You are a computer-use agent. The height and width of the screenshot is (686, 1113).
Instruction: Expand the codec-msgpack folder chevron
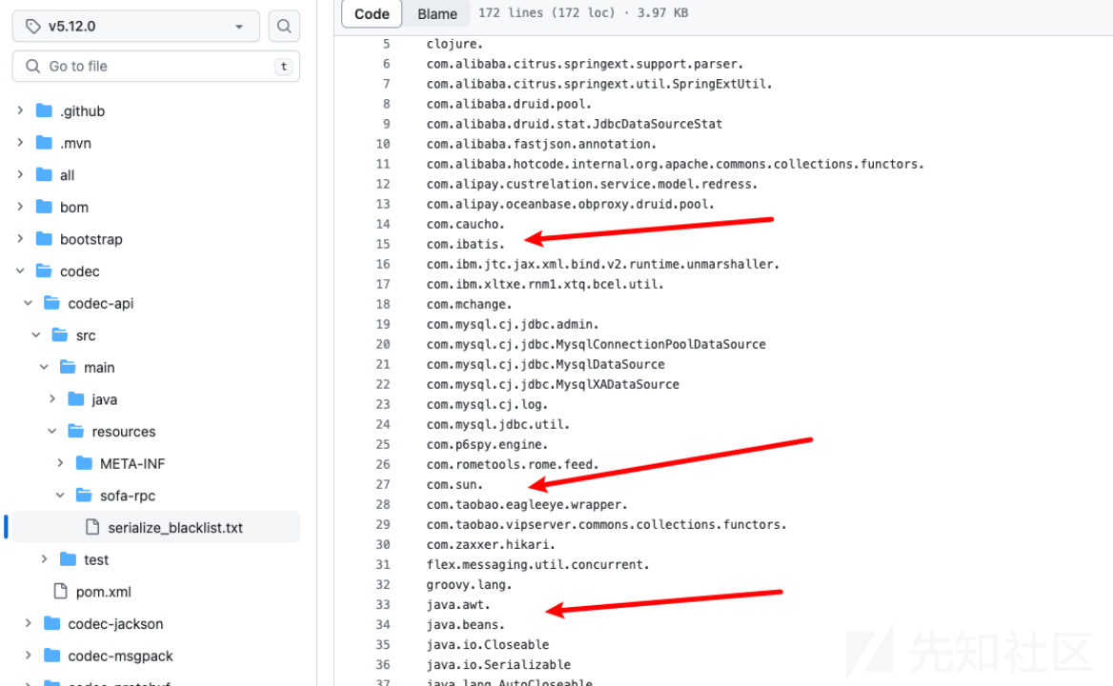click(28, 656)
